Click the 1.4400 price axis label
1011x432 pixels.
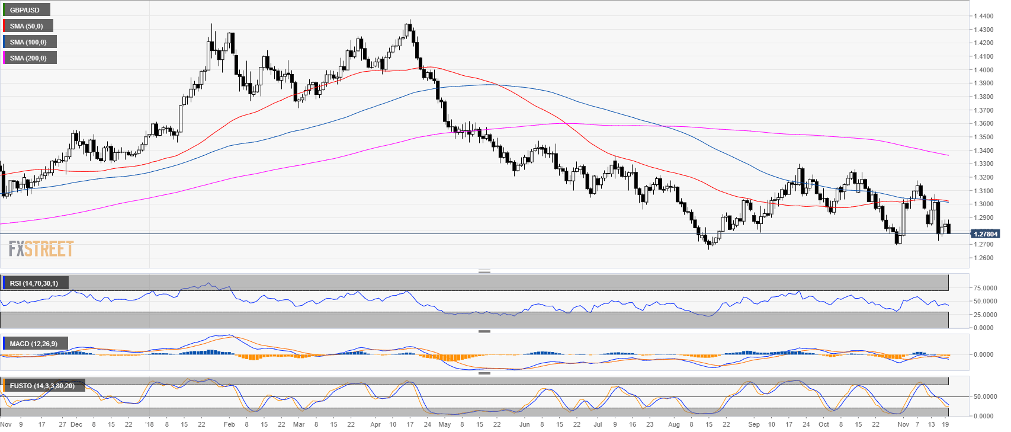click(983, 16)
